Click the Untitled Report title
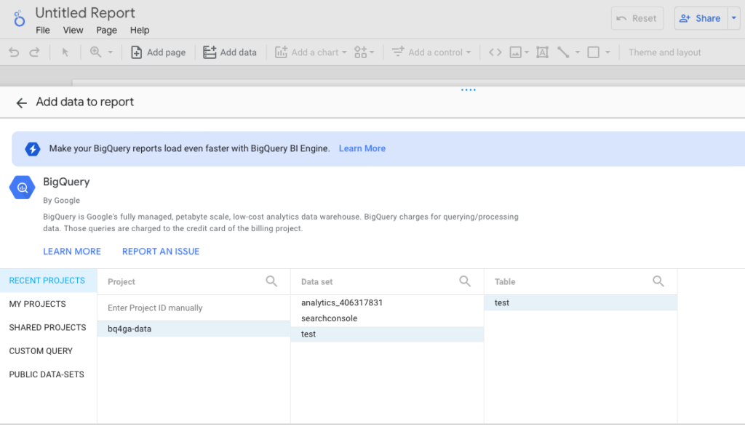745x442 pixels. point(85,13)
